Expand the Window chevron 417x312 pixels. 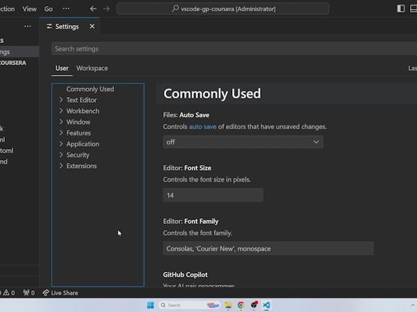(61, 122)
